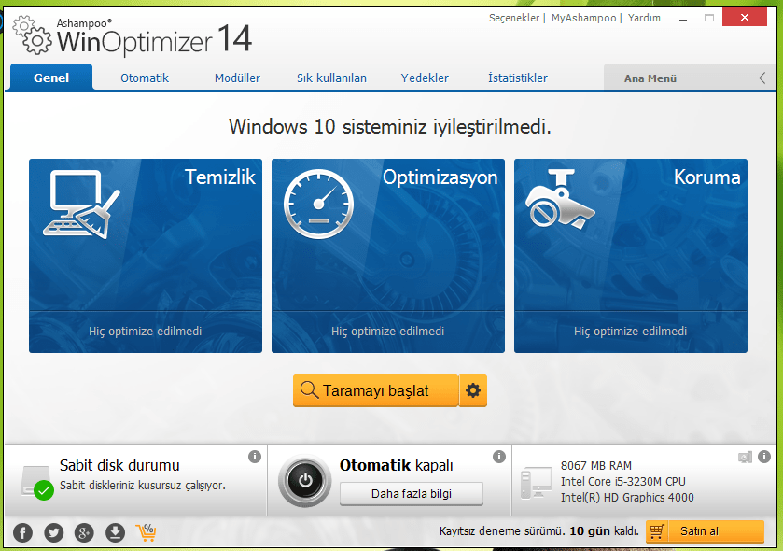Start scanning with Taramayı başlat

click(x=375, y=390)
